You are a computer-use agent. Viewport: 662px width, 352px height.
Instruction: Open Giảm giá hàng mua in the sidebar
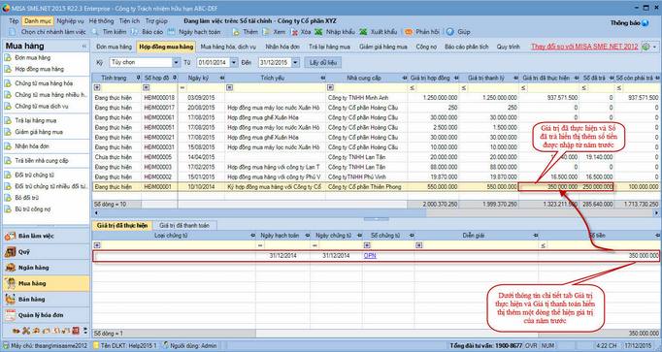point(39,132)
